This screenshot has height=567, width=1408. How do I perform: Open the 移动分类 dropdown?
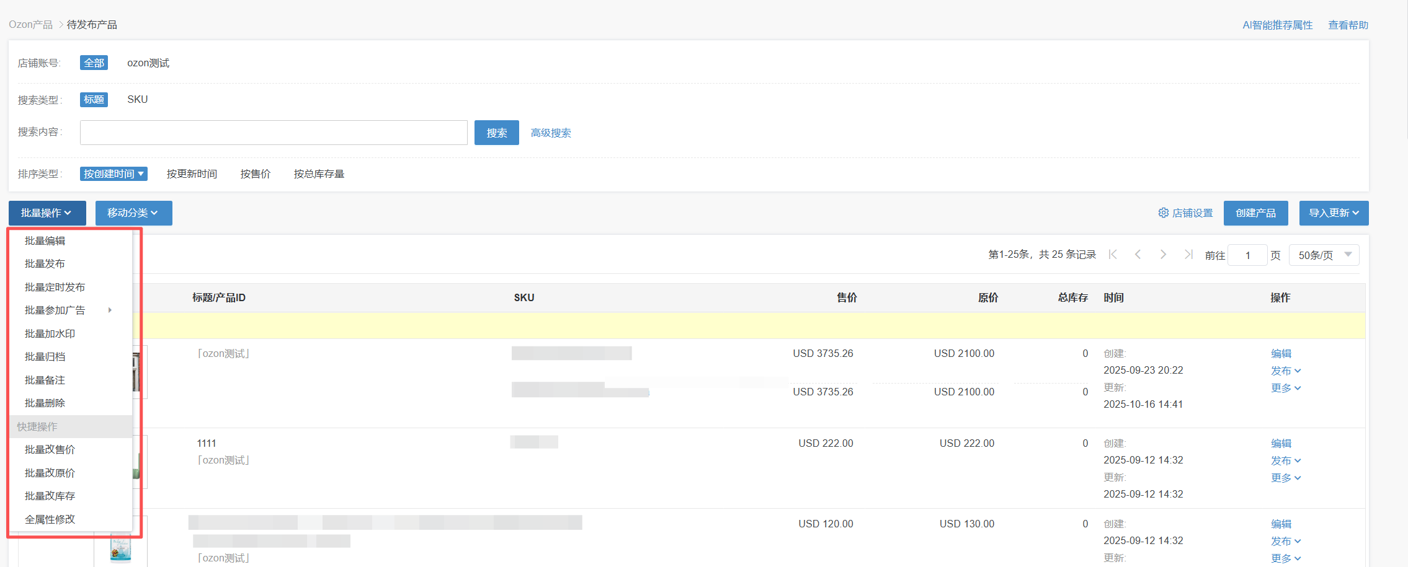(133, 213)
